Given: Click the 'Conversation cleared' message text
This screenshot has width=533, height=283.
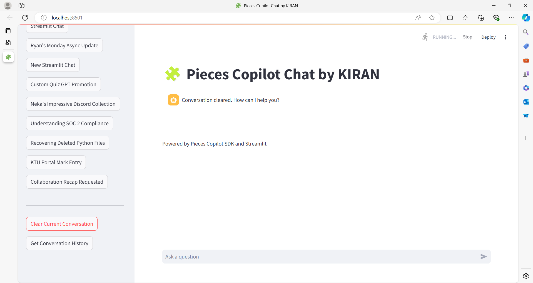Looking at the screenshot, I should (230, 100).
